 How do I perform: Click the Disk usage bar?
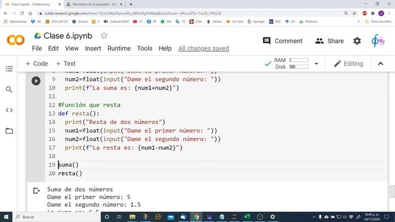click(299, 67)
